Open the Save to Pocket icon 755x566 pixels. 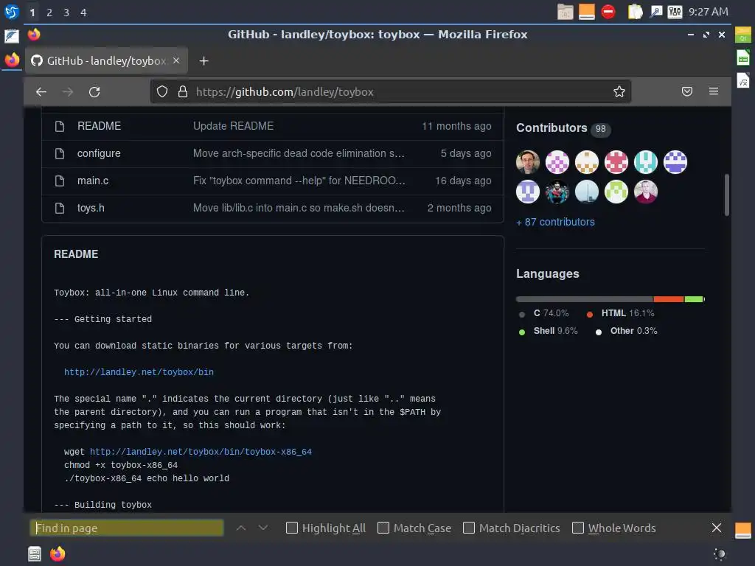point(687,91)
